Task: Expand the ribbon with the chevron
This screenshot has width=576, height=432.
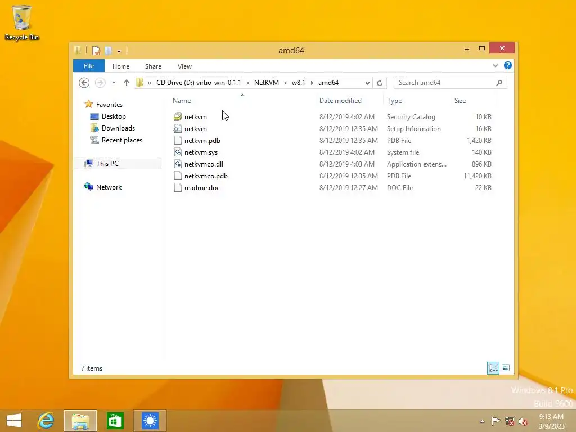Action: click(x=495, y=65)
